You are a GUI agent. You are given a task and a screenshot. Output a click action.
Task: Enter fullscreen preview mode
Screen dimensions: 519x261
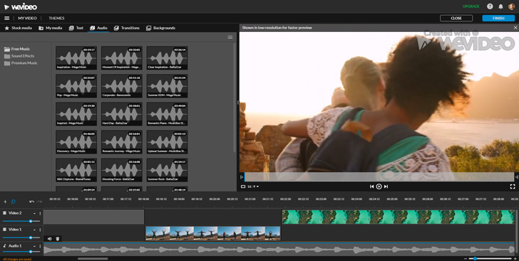513,186
